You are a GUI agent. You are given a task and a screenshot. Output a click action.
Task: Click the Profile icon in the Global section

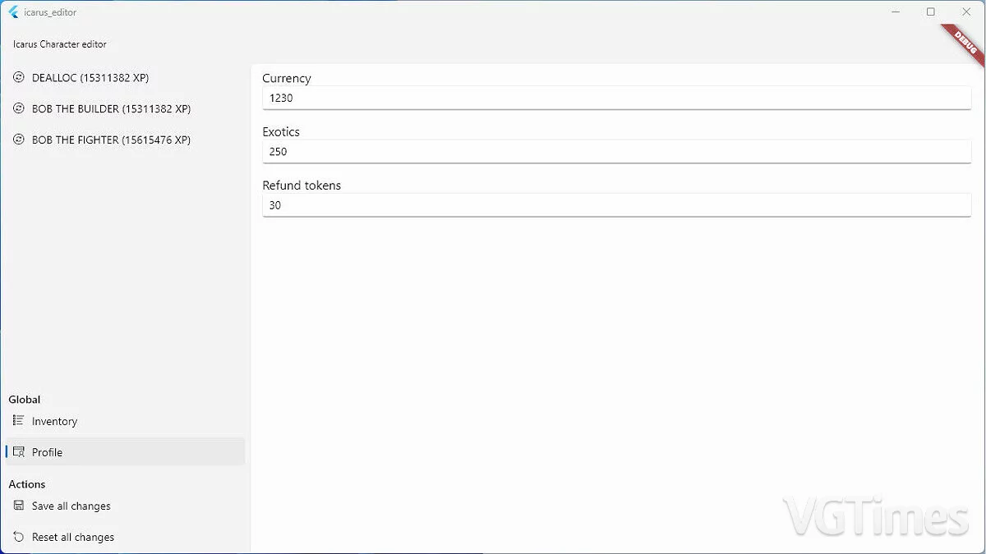coord(20,451)
